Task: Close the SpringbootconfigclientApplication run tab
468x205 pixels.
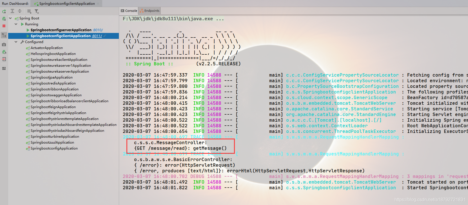Action: [98, 4]
